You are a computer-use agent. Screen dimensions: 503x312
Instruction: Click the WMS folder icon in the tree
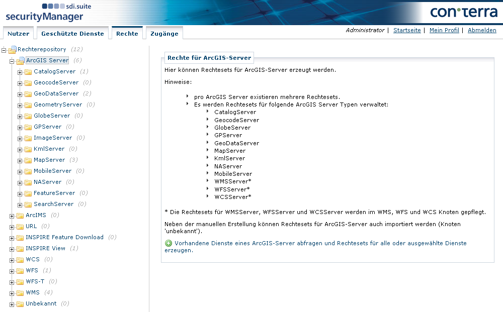21,292
